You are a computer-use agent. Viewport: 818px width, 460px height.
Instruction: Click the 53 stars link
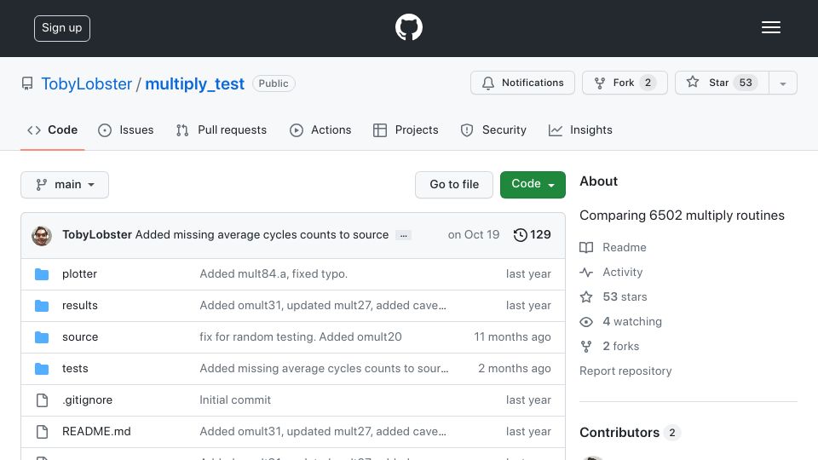[625, 296]
